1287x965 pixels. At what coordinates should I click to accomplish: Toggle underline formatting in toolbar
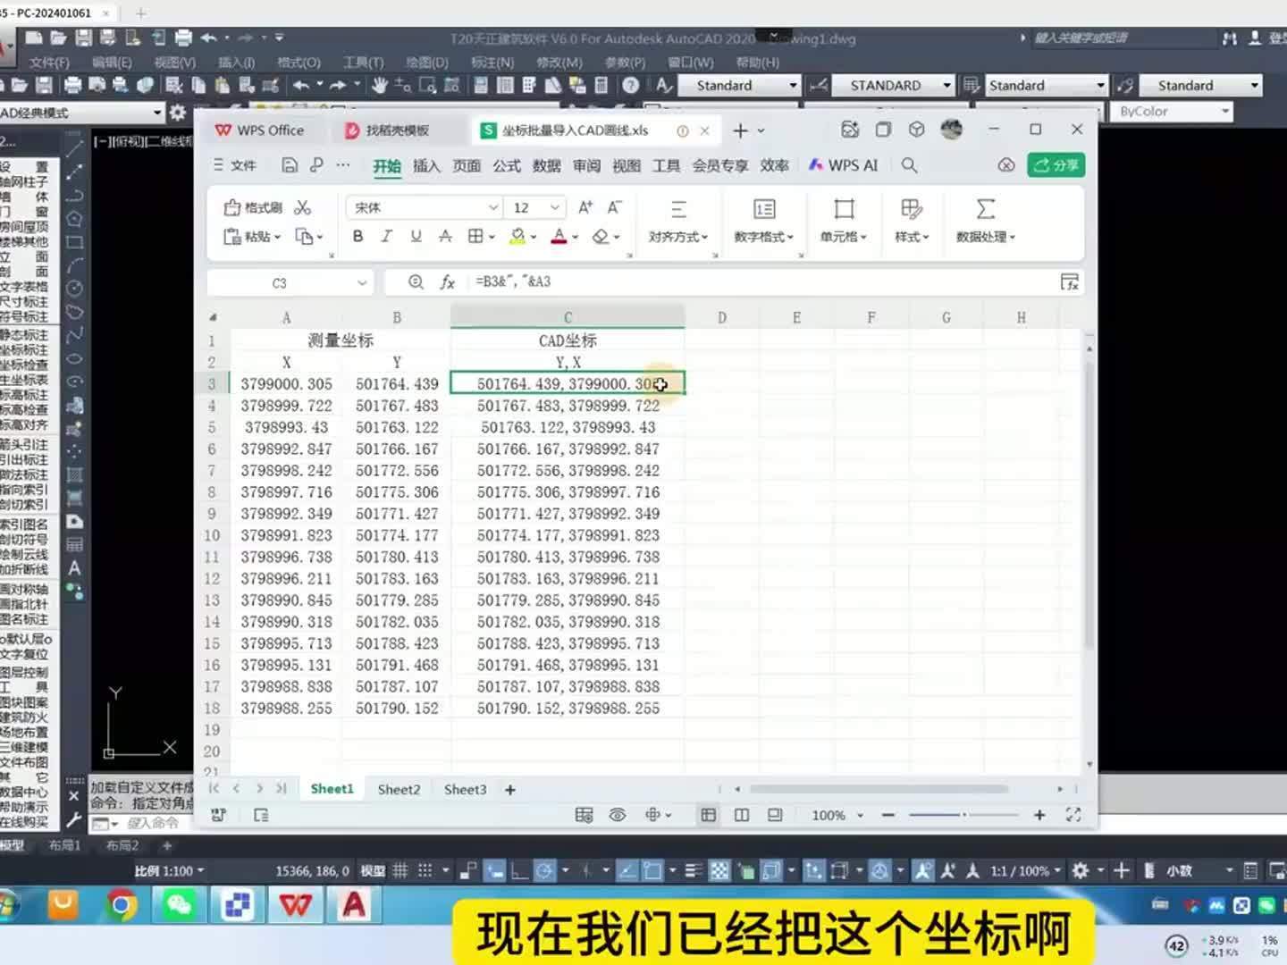415,236
